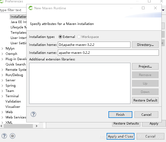Toggle the record preferences icon
The image size is (166, 142).
click(12, 136)
